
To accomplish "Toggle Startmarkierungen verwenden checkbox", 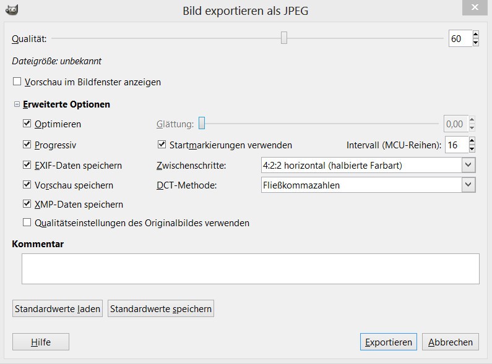I will (x=162, y=145).
